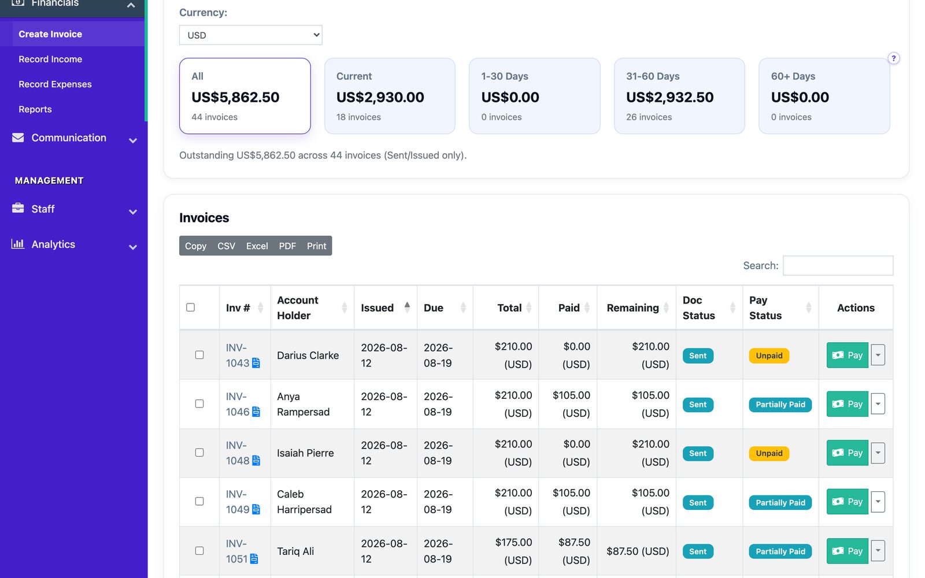
Task: Open the USD currency dropdown
Action: click(250, 35)
